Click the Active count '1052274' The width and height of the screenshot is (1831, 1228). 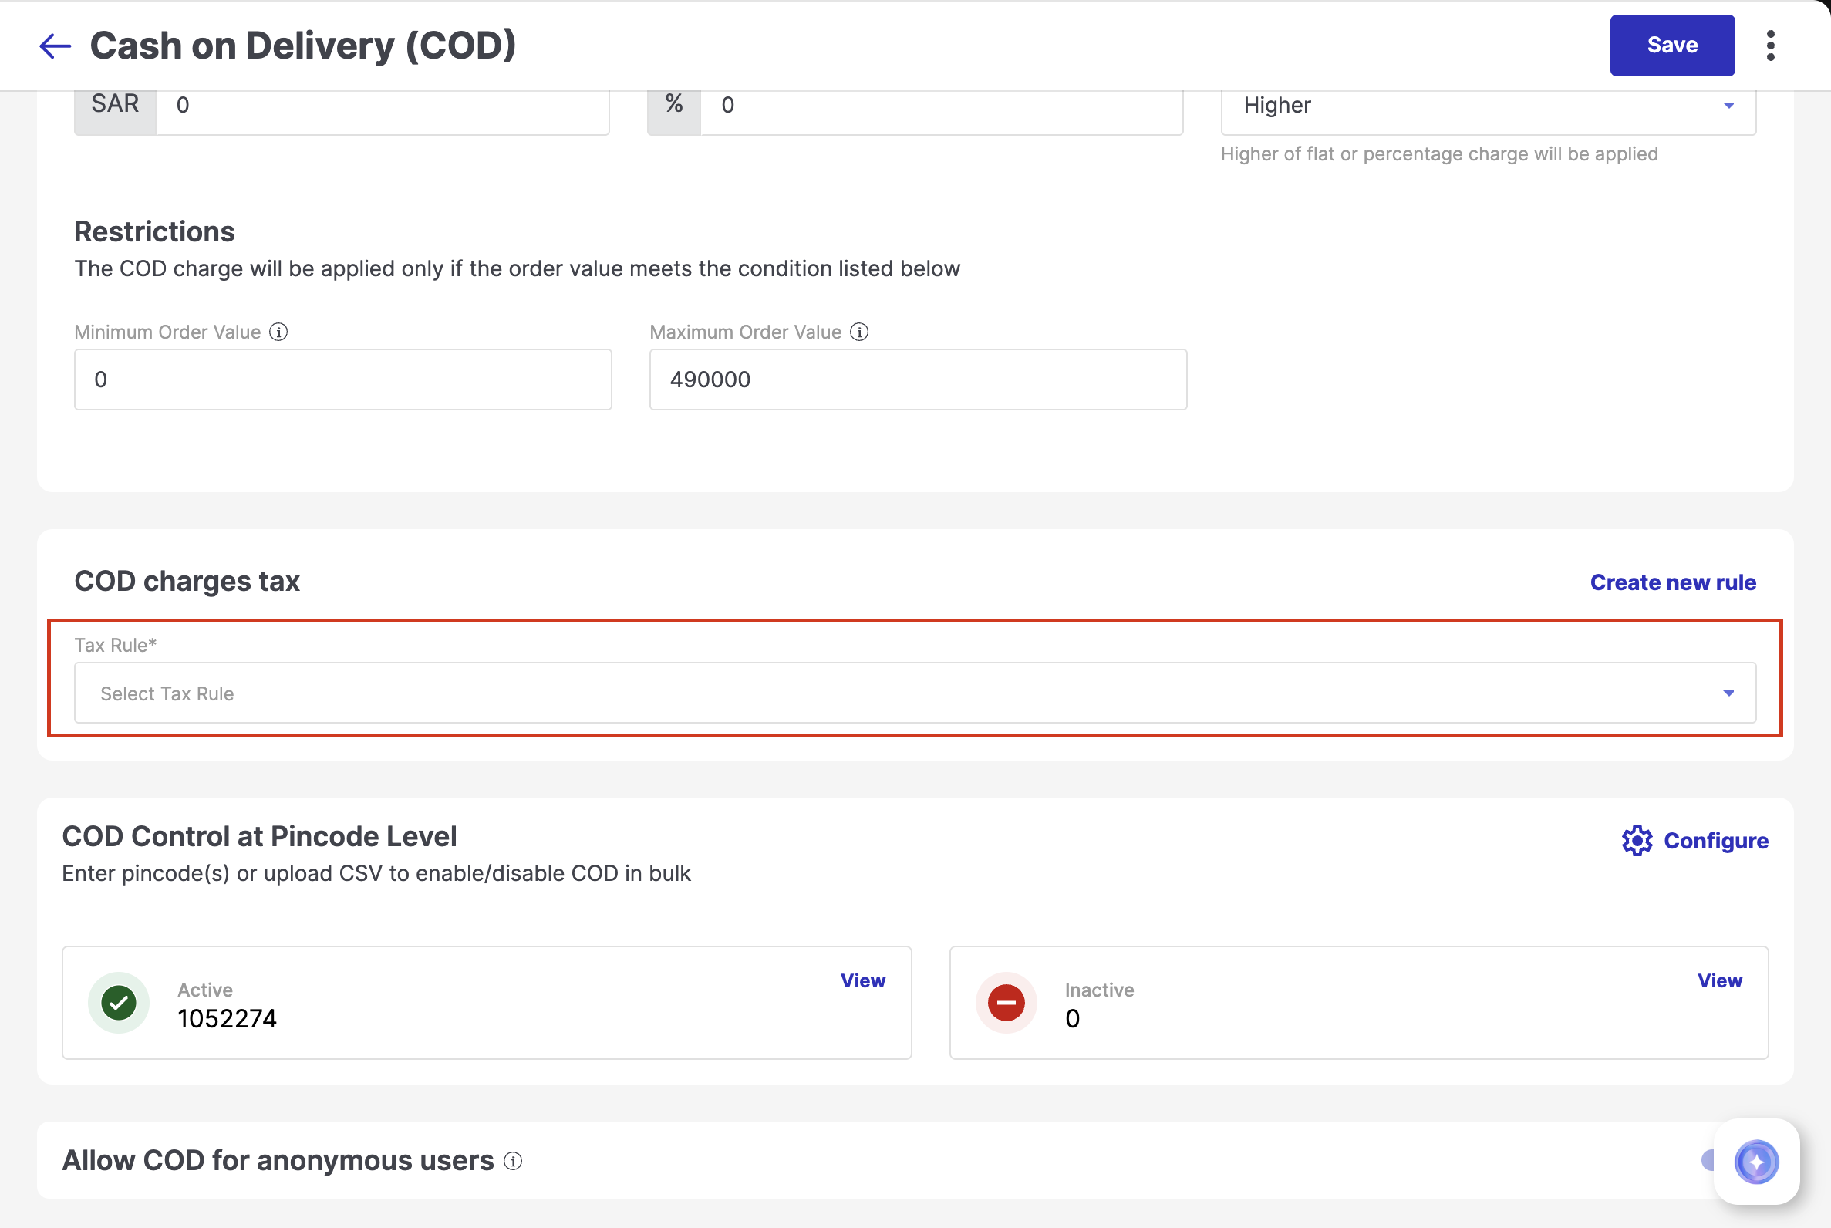(x=227, y=1018)
